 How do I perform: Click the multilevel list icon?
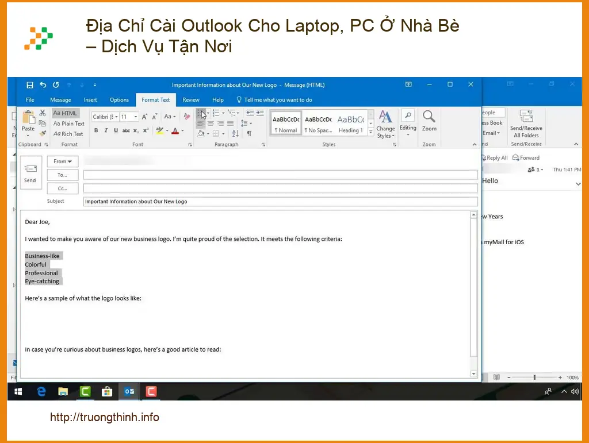coord(231,113)
